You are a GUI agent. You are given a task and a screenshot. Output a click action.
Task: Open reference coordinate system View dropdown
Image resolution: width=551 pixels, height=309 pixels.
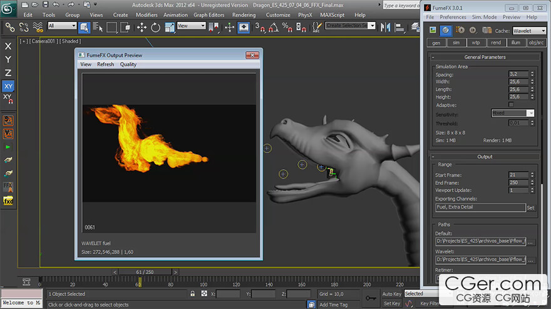(x=191, y=26)
